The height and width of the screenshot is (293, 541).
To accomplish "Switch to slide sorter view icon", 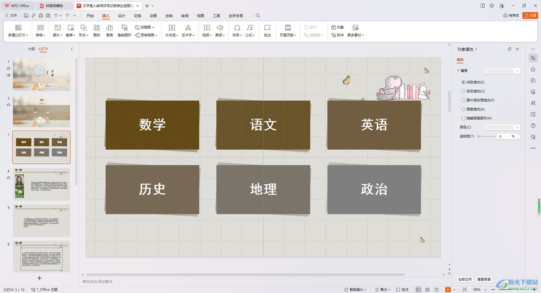I will pyautogui.click(x=427, y=290).
